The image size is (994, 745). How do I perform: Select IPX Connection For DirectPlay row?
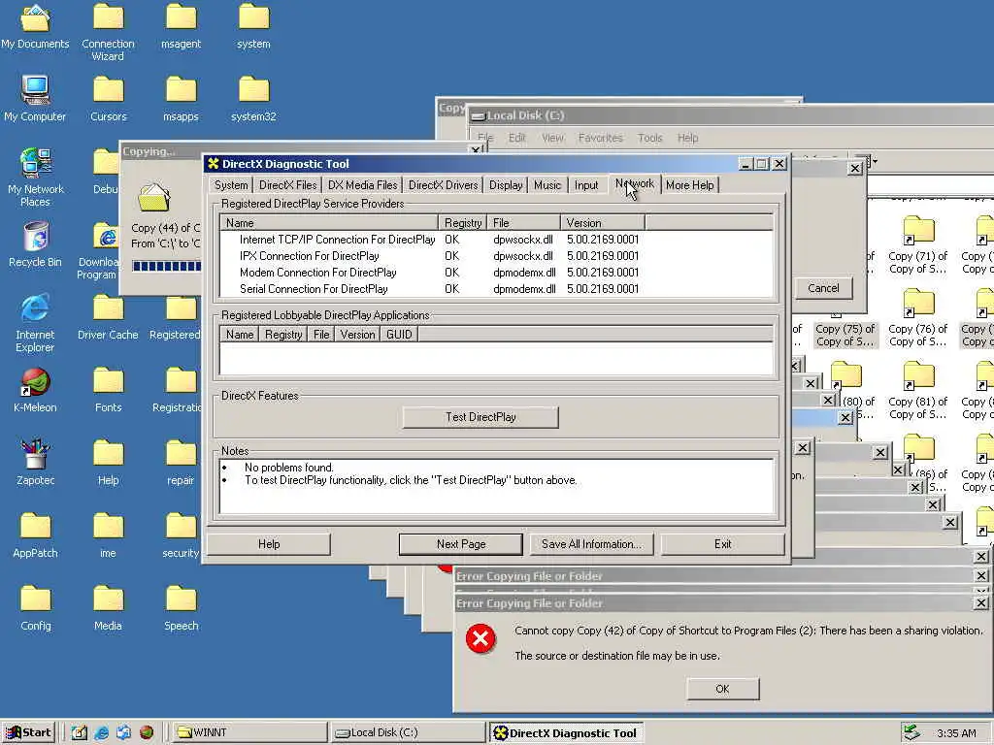(x=496, y=256)
